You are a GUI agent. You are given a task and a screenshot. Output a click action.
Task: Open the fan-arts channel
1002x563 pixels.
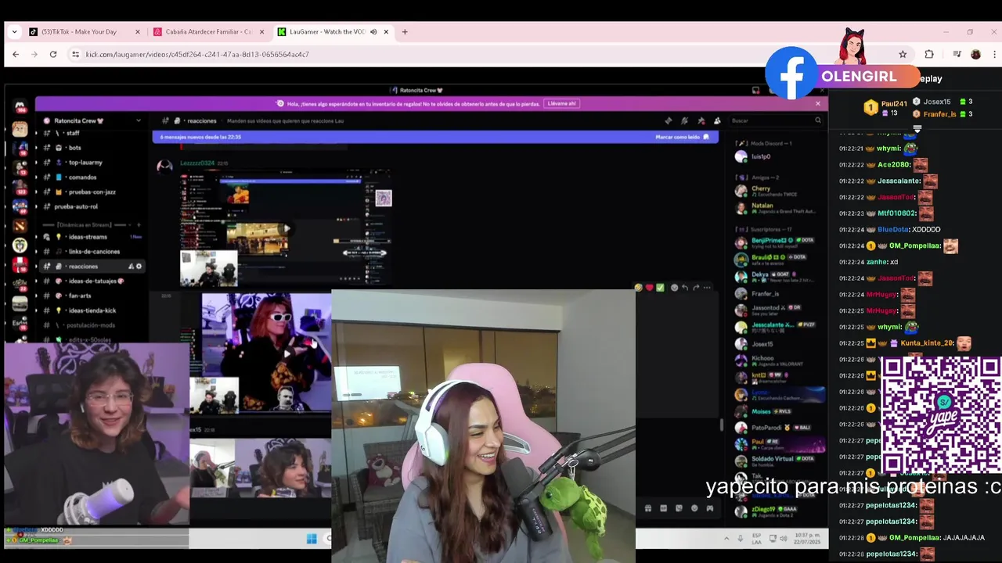coord(80,296)
